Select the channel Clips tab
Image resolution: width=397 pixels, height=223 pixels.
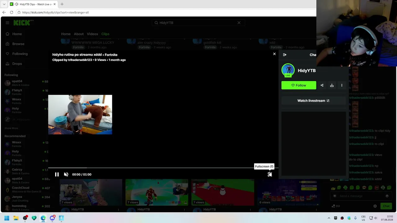point(105,34)
